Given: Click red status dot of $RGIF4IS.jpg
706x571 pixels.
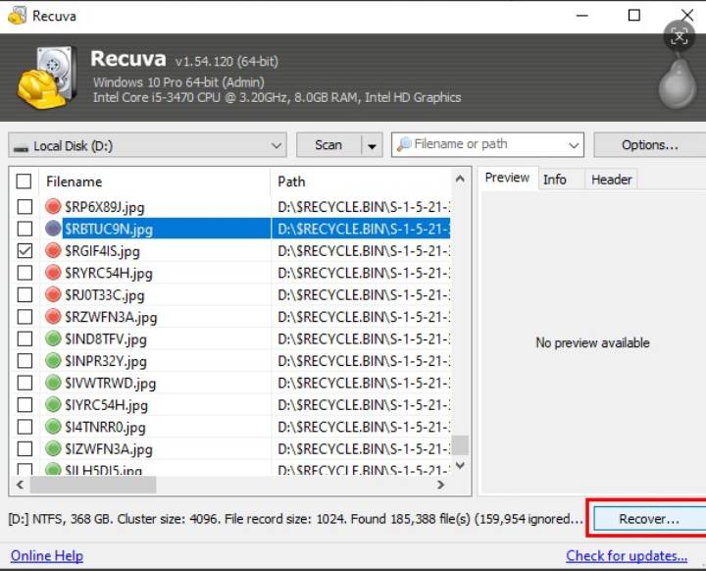Looking at the screenshot, I should [53, 250].
